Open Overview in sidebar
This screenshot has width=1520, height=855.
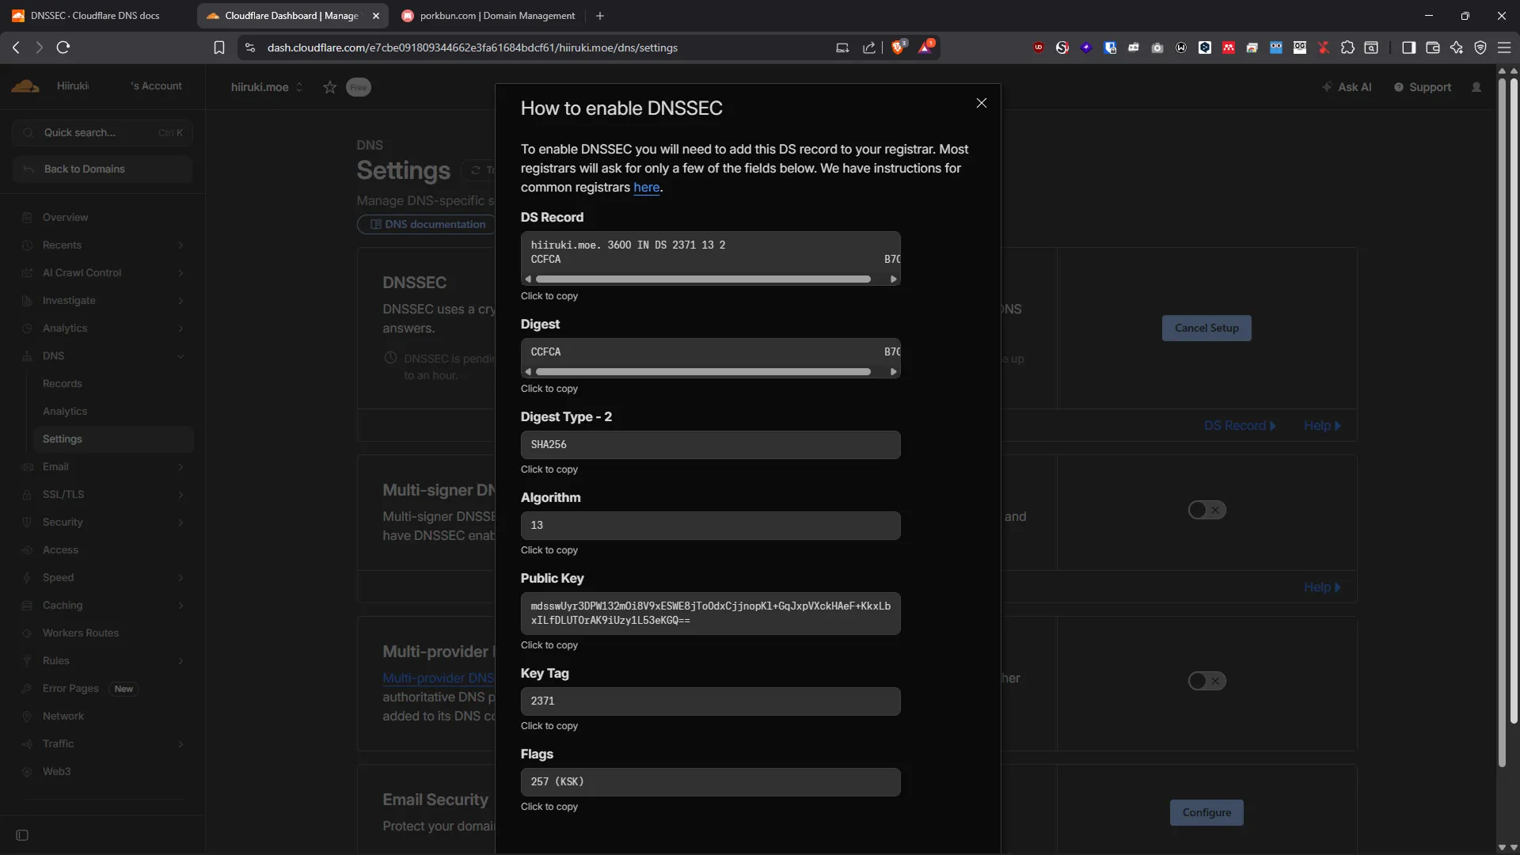[x=65, y=218]
